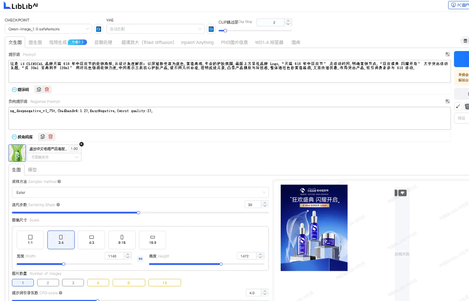The width and height of the screenshot is (469, 301).
Task: Click the refresh icon beside the CHECKPOINT dropdown
Action: (x=98, y=29)
